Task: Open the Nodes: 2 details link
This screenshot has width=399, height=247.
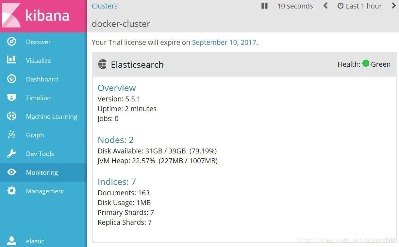Action: pos(115,140)
